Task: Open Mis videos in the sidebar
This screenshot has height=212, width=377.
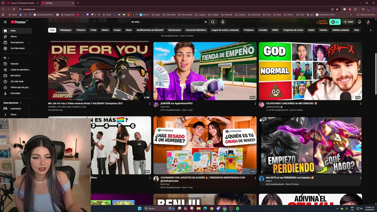Action: tap(17, 75)
